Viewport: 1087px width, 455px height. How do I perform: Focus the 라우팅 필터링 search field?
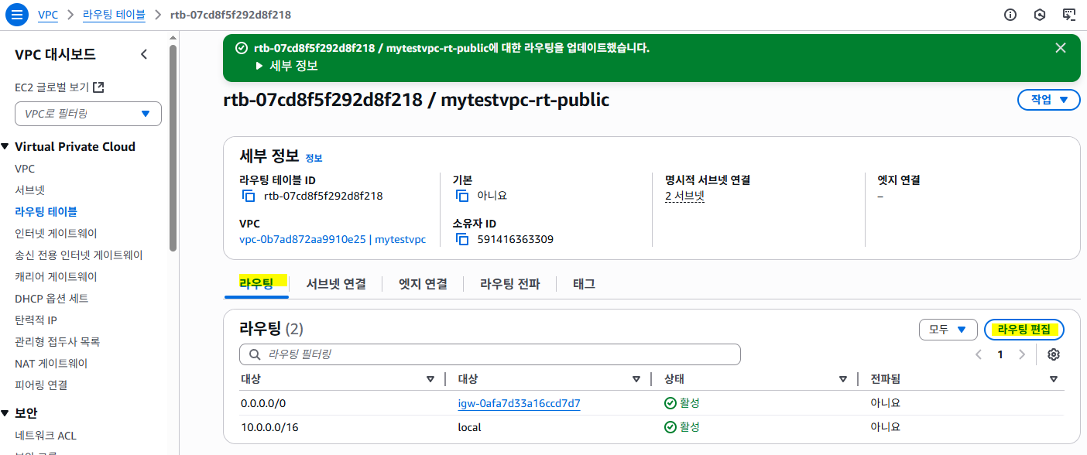pos(490,354)
